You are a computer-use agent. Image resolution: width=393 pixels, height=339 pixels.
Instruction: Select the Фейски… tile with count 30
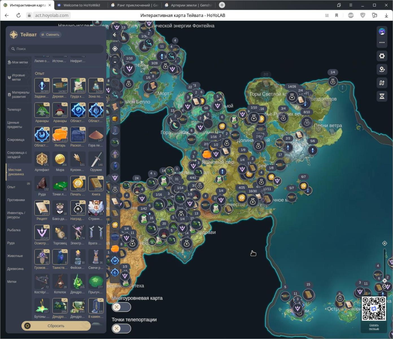78,257
